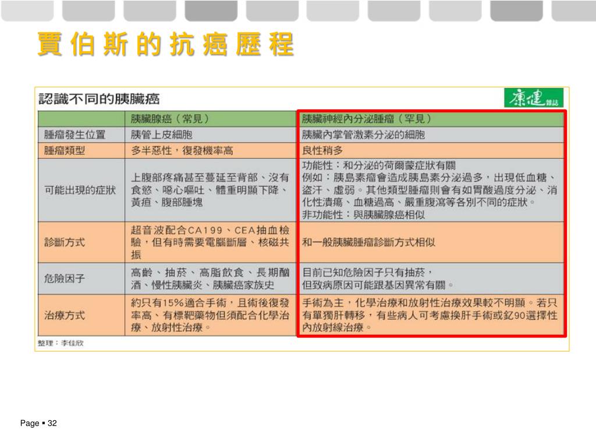Screen dimensions: 596x447
Task: Click row label 可能出現的症狀
Action: click(80, 190)
